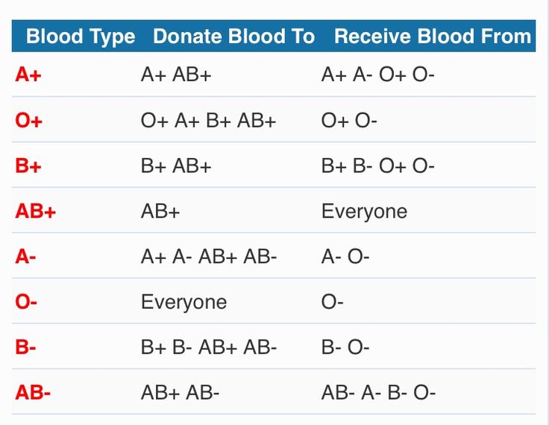Select the red A- blood type label

click(x=25, y=256)
